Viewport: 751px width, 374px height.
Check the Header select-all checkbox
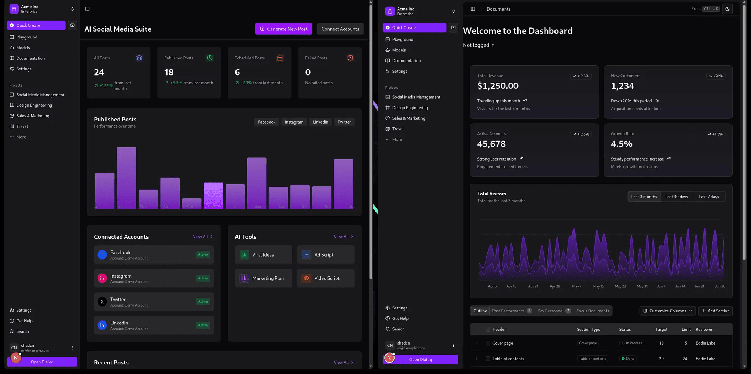488,329
